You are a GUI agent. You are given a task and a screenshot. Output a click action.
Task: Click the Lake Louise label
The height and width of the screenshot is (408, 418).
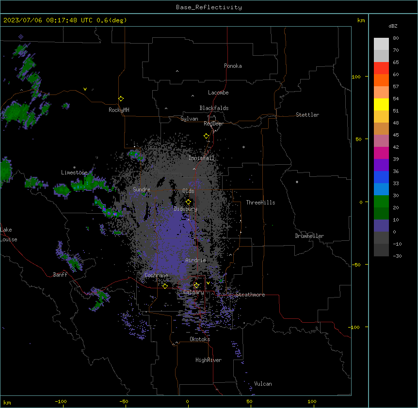(x=9, y=235)
